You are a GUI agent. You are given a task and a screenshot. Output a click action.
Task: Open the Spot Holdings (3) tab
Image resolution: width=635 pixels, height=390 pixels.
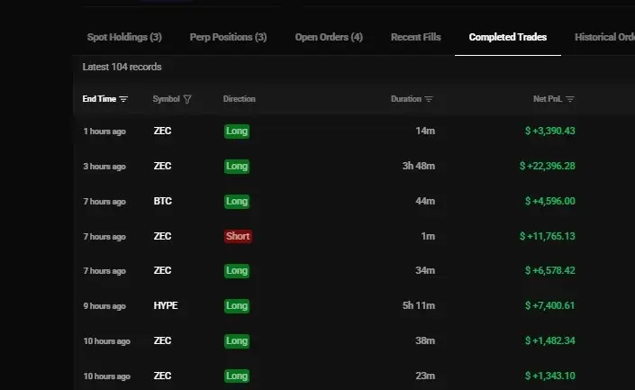click(124, 37)
